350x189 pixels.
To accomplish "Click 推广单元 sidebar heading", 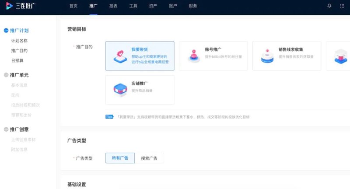I will pyautogui.click(x=19, y=75).
